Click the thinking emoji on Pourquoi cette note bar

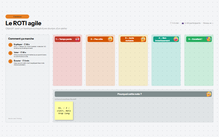pyautogui.click(x=209, y=94)
